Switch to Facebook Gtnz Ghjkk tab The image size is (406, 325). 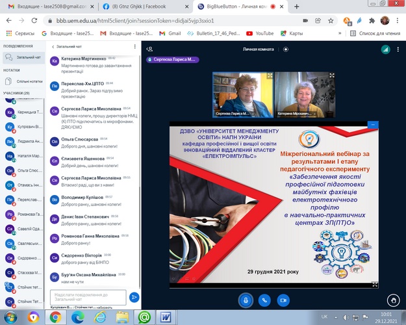[x=146, y=6]
